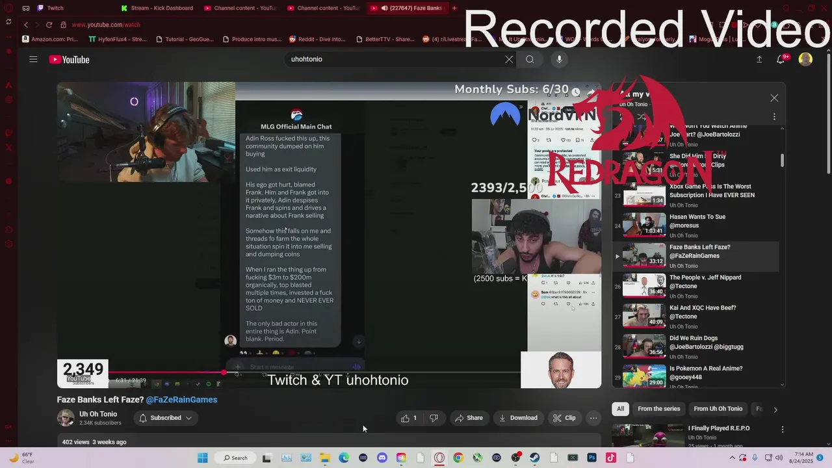Reload the page with refresh icon
Viewport: 832px width, 468px height.
point(49,25)
